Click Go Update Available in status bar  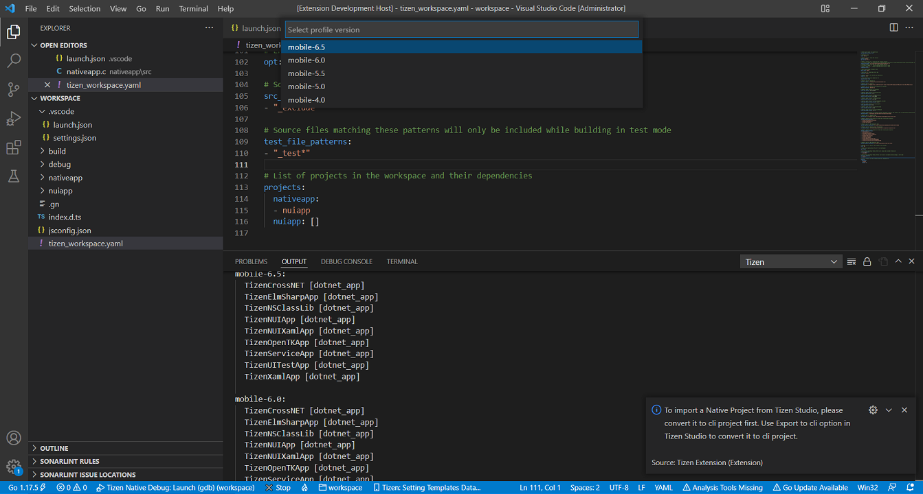pos(810,488)
